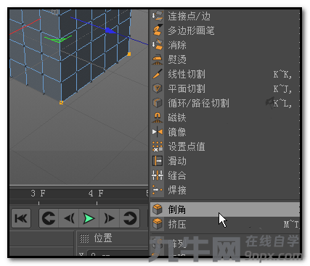310x266 pixels.
Task: Play the animation forward
Action: tap(89, 218)
